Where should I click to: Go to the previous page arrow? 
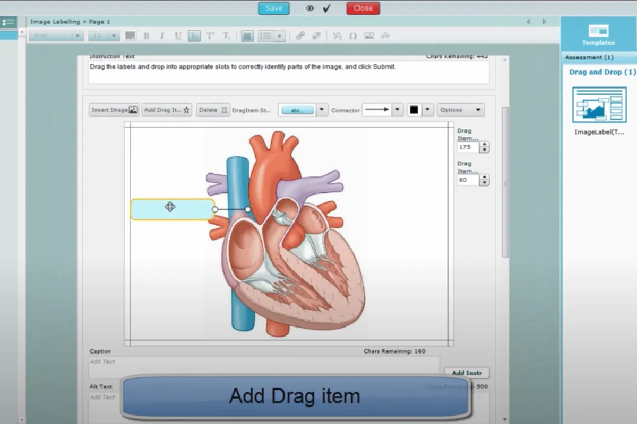[x=528, y=22]
